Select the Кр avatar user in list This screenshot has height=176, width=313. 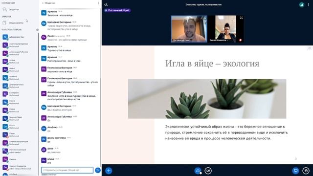click(20, 118)
